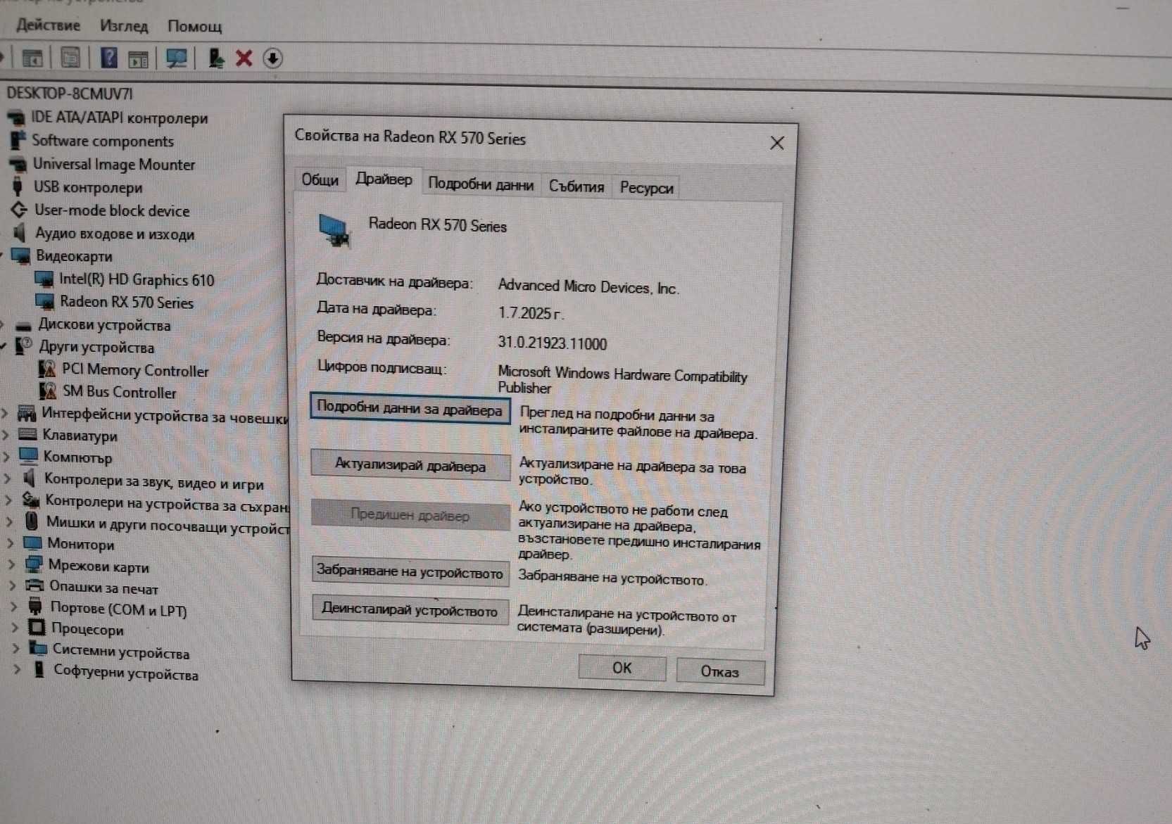The image size is (1172, 824).
Task: Expand Контролери за звук, видео и игри
Action: point(8,479)
